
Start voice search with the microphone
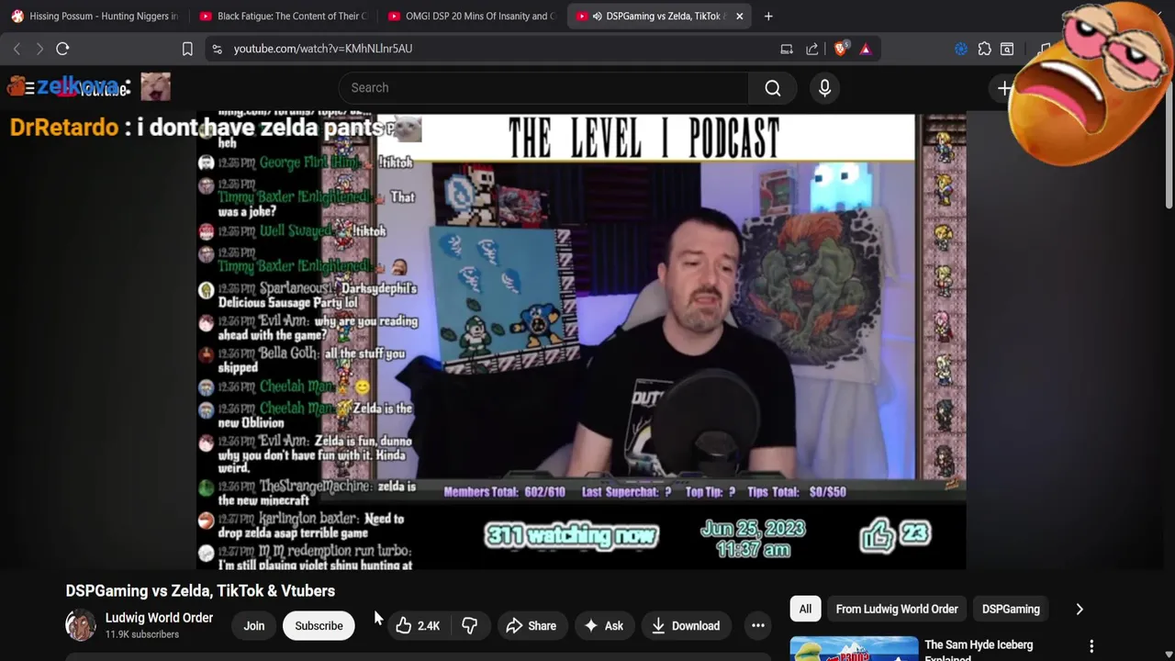coord(824,87)
